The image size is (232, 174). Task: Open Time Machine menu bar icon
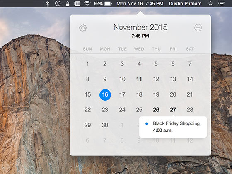(x=58, y=4)
